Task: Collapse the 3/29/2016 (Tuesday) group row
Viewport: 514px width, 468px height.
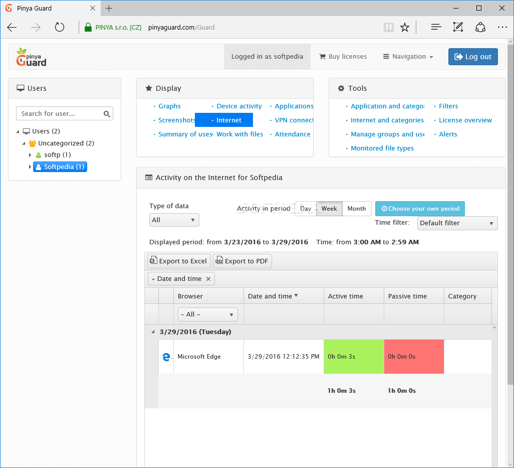Action: pos(153,332)
